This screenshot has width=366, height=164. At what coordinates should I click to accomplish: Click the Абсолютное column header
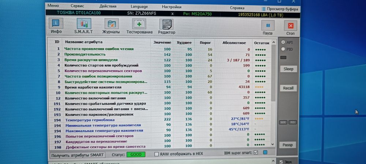tap(234, 43)
